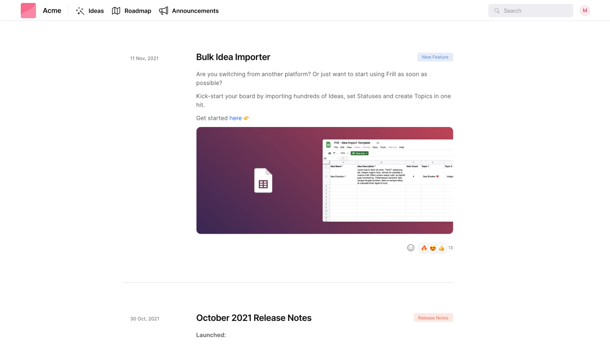Open the reaction picker smiley icon

(410, 248)
